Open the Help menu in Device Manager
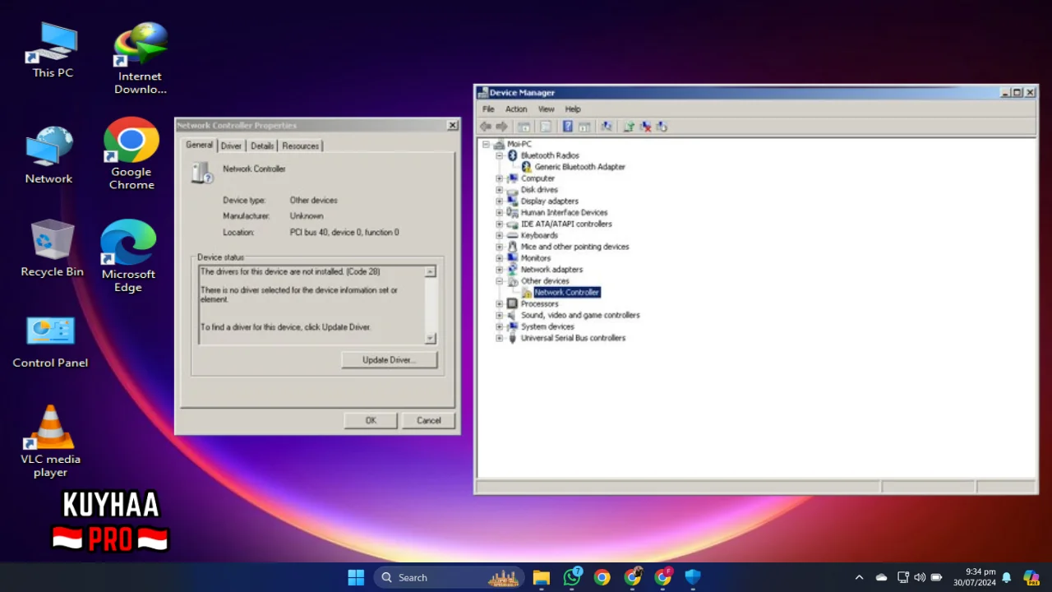 (x=573, y=109)
